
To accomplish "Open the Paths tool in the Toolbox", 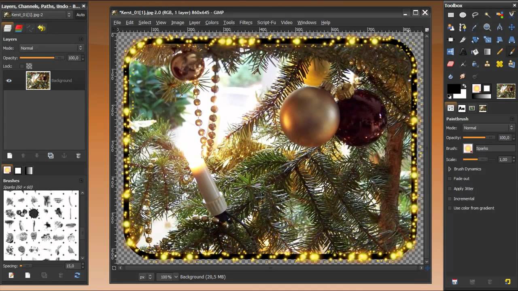I will pos(463,27).
